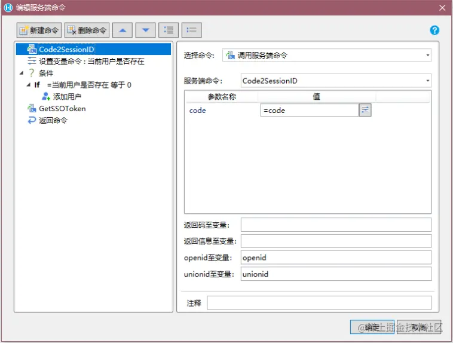Click the increase indent toolbar icon

(169, 30)
